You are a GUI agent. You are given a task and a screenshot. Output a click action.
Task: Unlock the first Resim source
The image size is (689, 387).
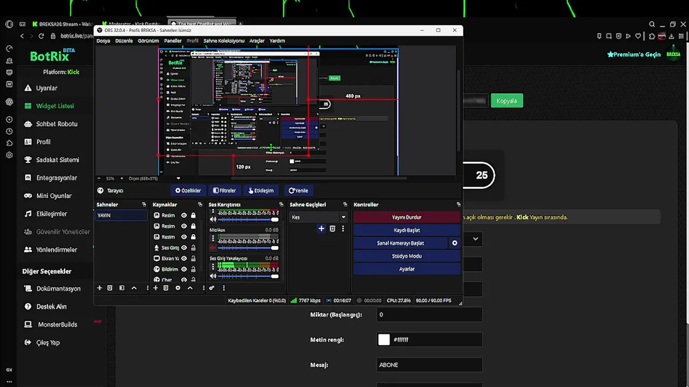pos(193,215)
